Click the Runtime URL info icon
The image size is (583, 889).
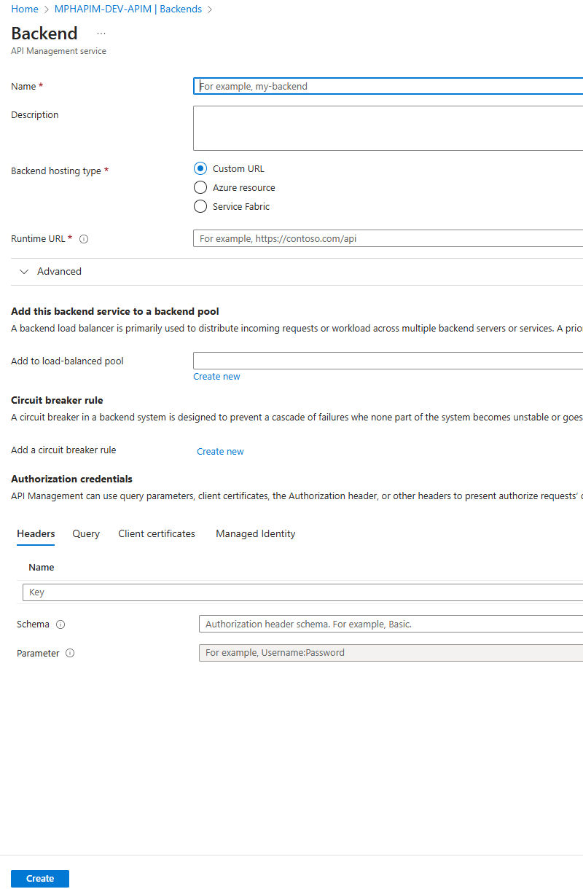84,239
